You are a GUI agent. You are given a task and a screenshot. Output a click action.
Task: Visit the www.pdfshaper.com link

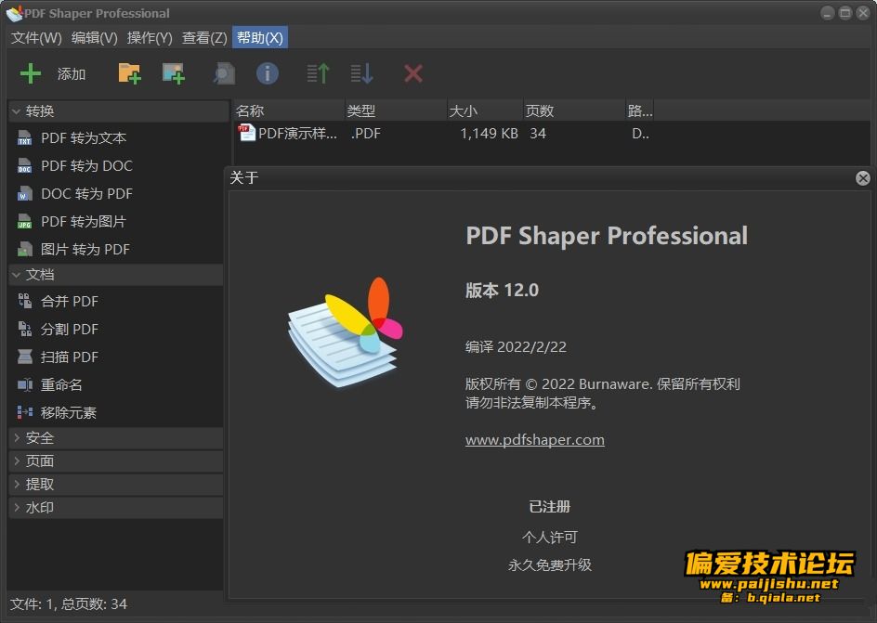(535, 440)
